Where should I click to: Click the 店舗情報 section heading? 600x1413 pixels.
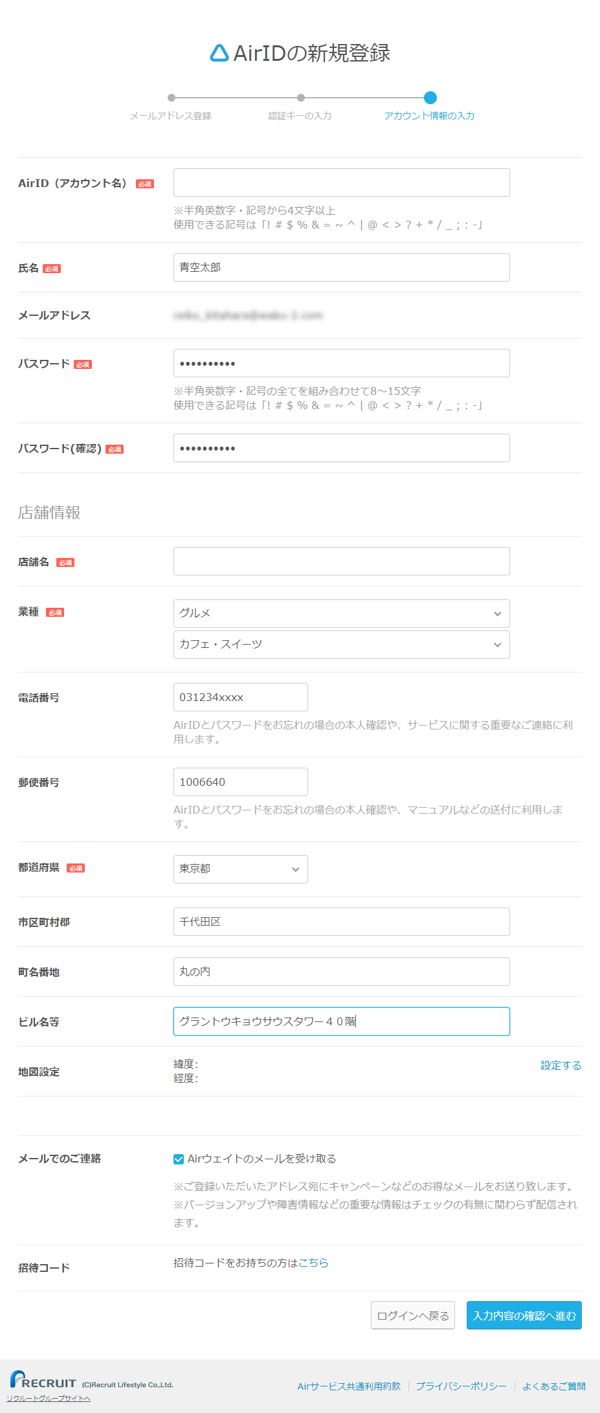click(x=49, y=513)
